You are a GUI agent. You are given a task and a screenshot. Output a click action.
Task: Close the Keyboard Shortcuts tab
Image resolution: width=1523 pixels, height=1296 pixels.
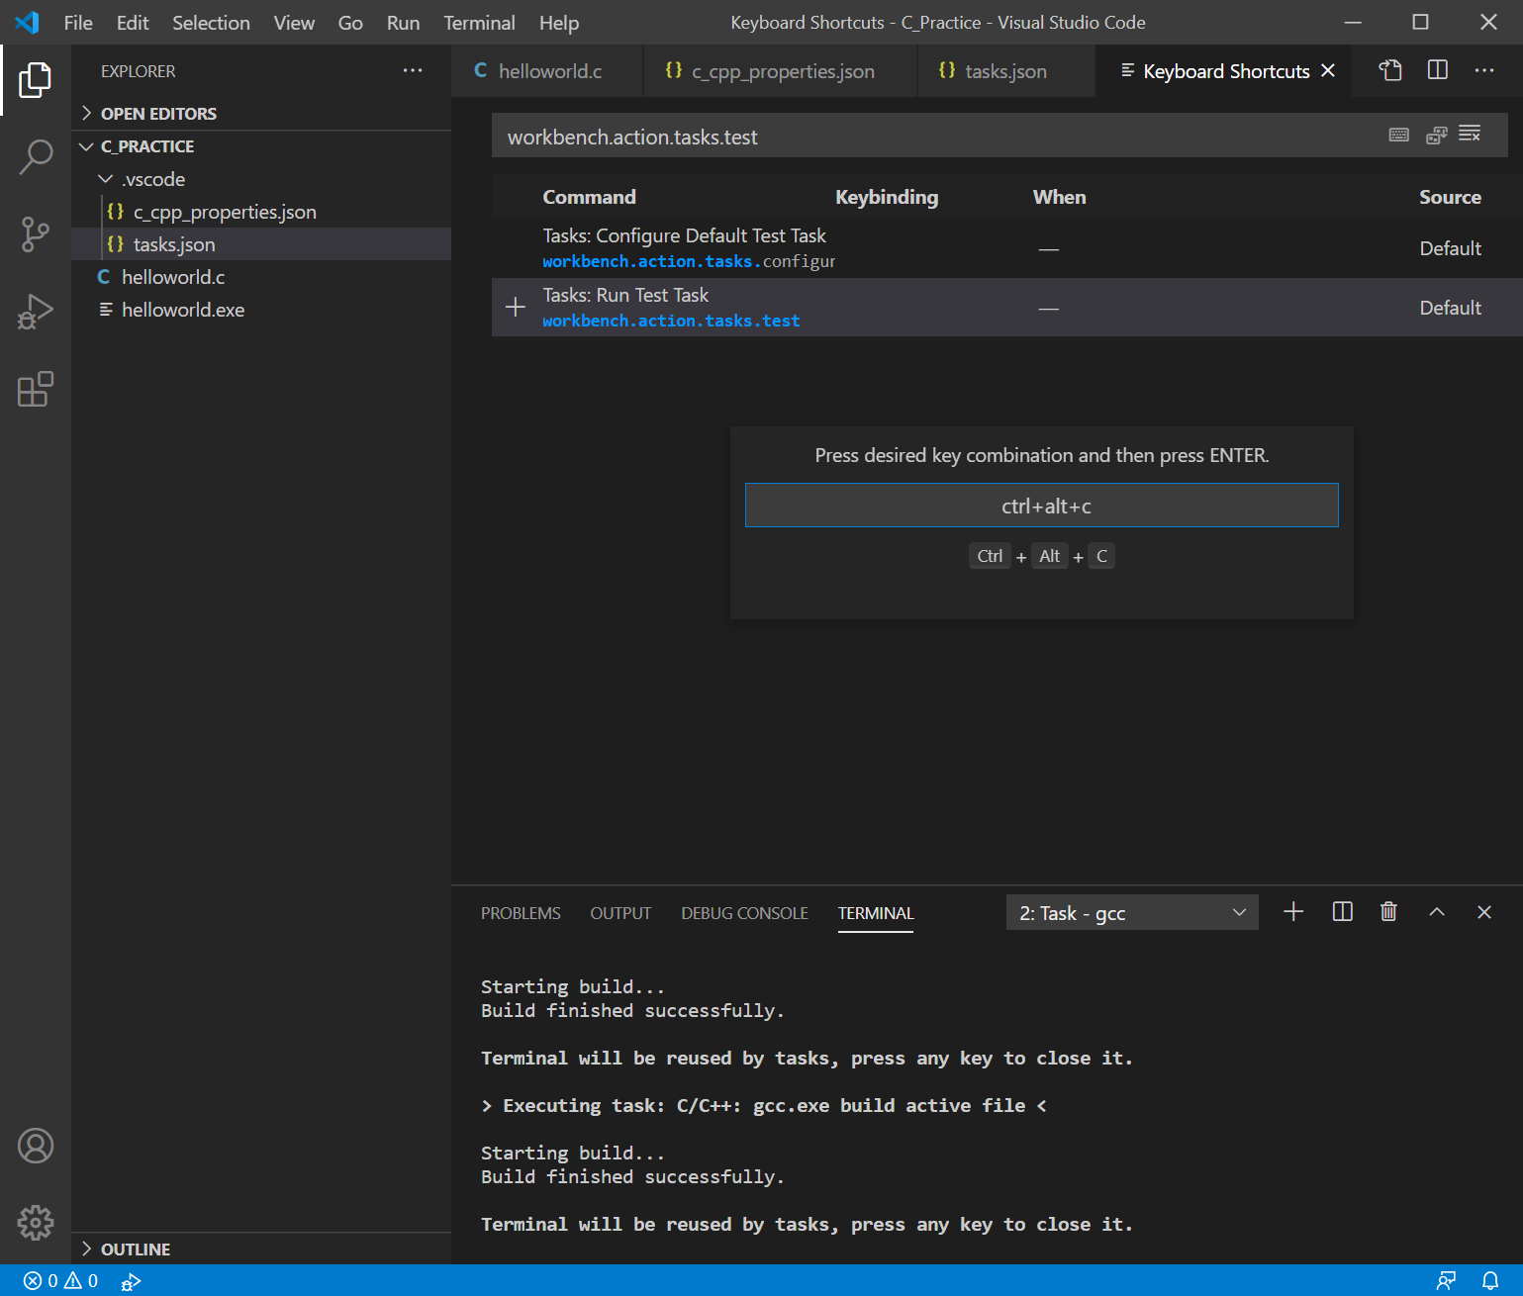click(x=1328, y=70)
